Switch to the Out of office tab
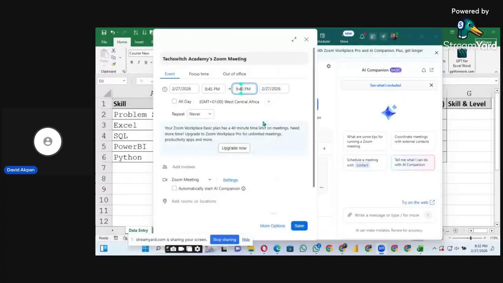Screen dimensions: 503x283 tap(235, 74)
